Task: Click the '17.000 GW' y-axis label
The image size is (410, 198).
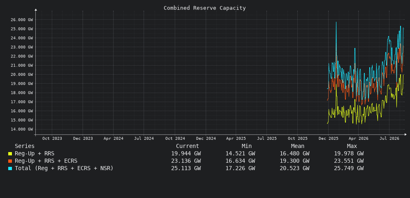Action: (x=22, y=102)
